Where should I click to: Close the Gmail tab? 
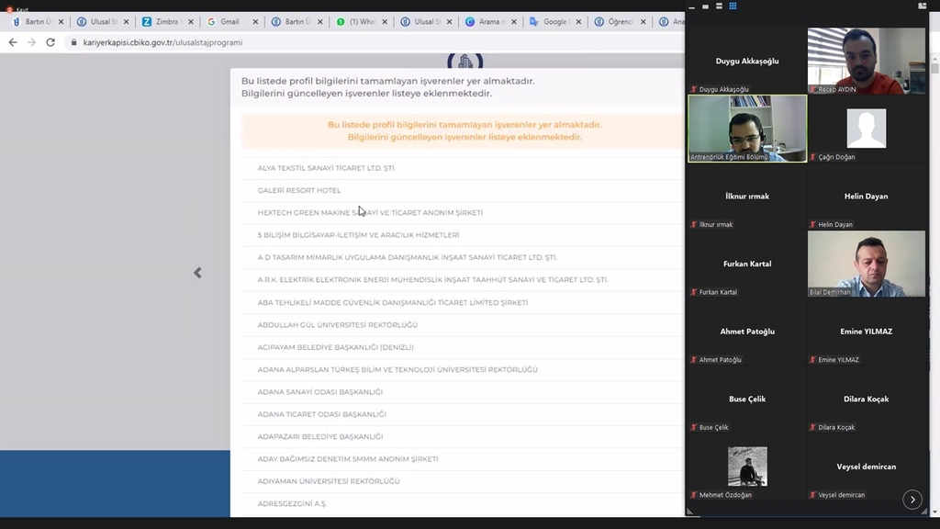[x=256, y=21]
